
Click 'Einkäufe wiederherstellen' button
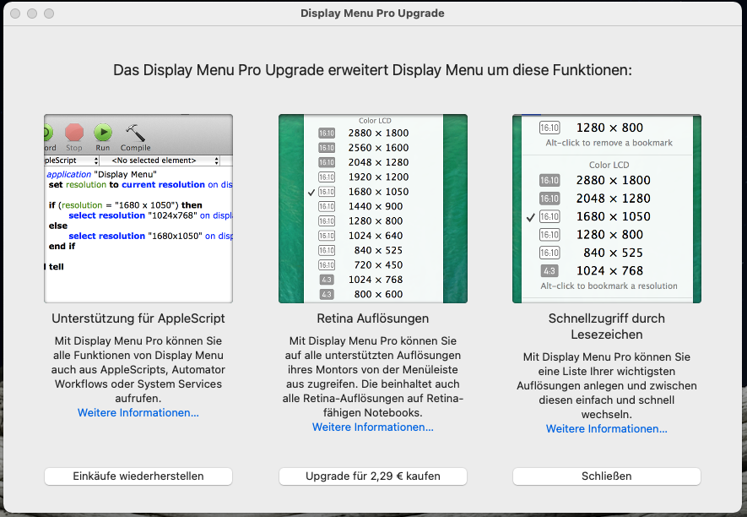138,476
